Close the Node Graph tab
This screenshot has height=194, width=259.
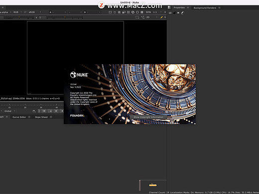pyautogui.click(x=7, y=117)
